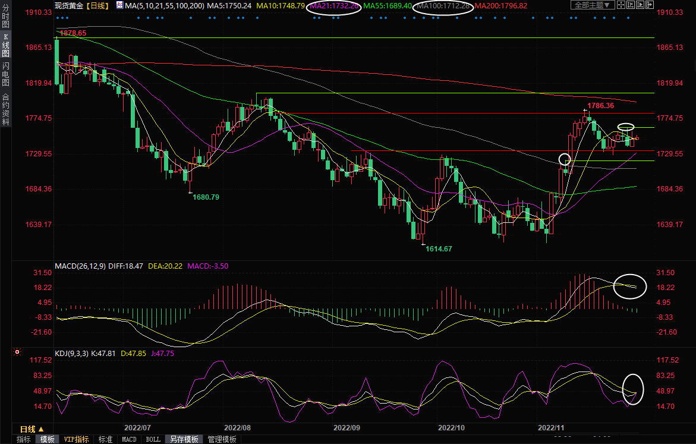This screenshot has height=444, width=696.
Task: Click the MA indicator chart icon
Action: [119, 5]
